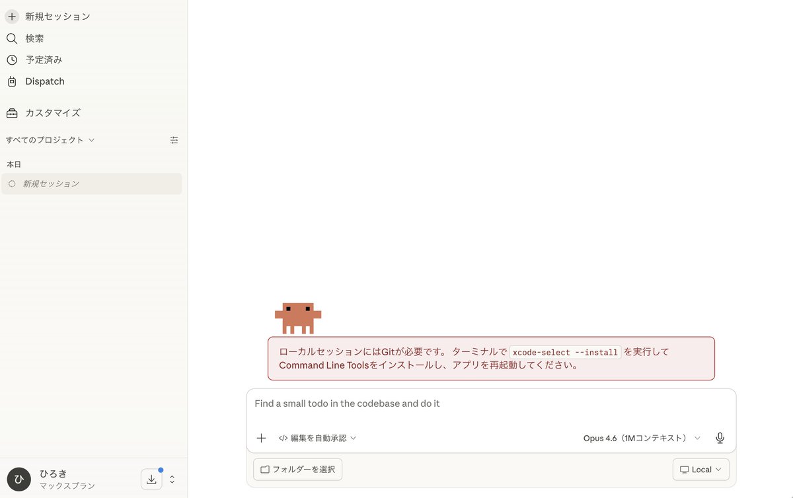Click the 本日 section heading

coord(14,164)
